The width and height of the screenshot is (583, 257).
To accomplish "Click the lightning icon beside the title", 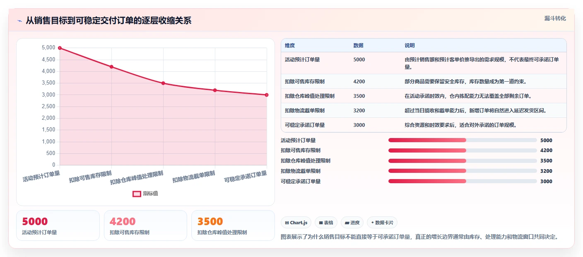I will click(x=19, y=21).
